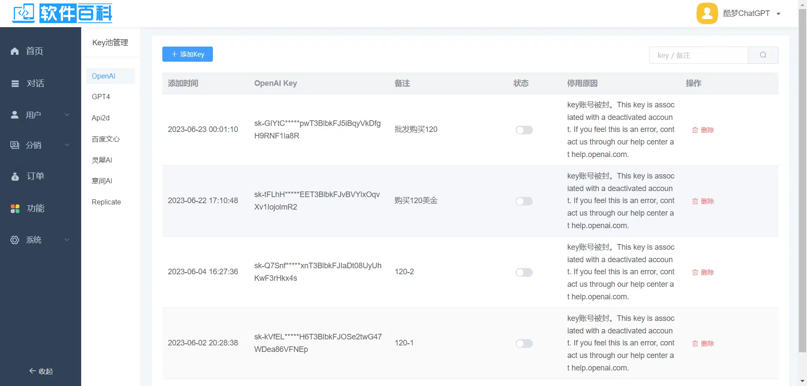Switch to the GPT4 key pool

point(101,97)
